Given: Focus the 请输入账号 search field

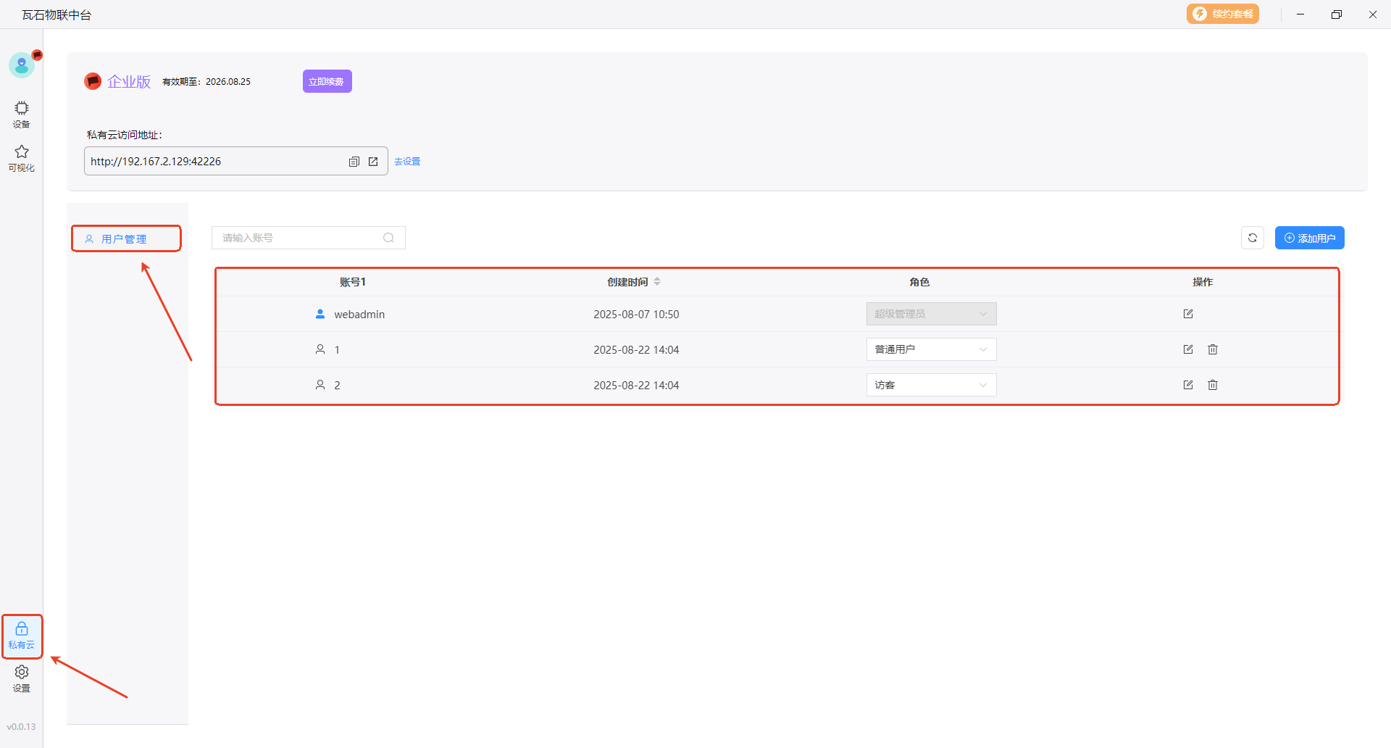Looking at the screenshot, I should [x=297, y=238].
